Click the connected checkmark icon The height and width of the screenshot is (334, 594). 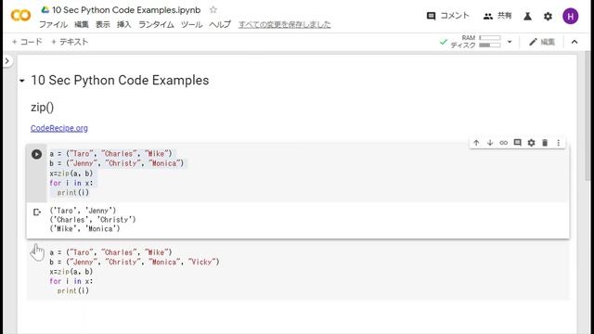(x=443, y=42)
